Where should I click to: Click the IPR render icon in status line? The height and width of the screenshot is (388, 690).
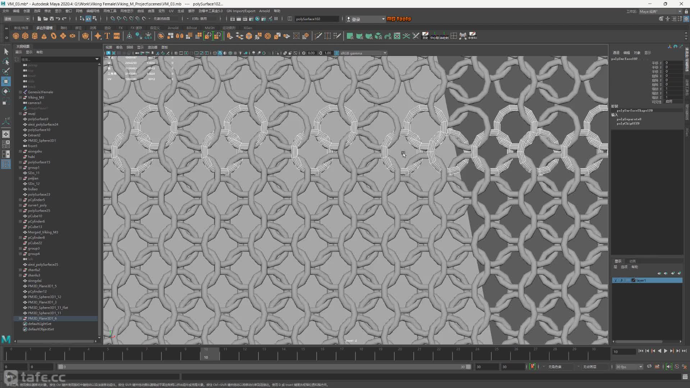pos(245,19)
